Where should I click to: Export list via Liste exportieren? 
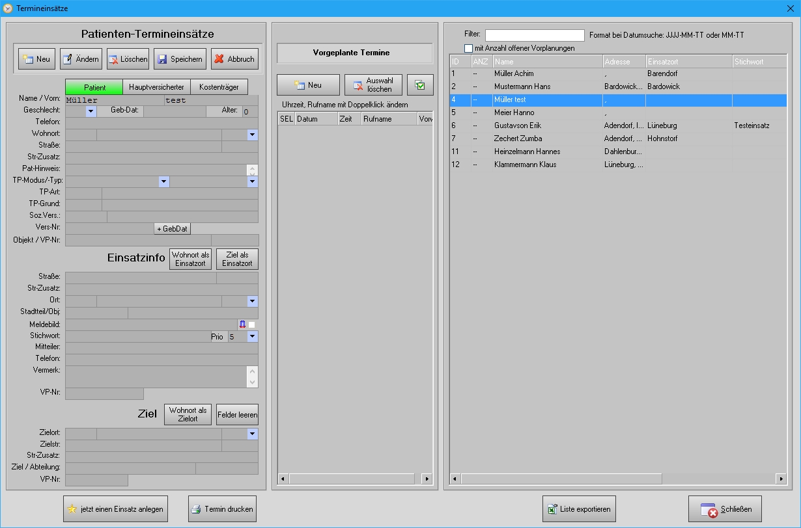point(579,509)
